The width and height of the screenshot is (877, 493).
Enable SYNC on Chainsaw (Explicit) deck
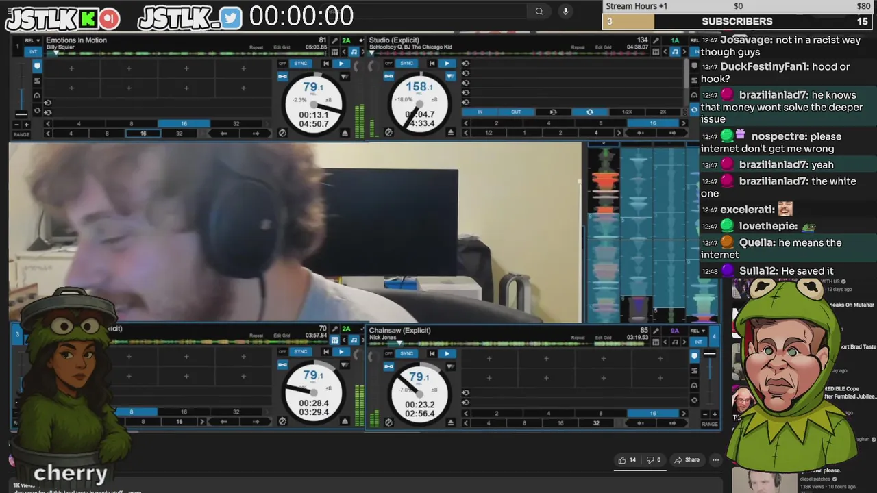pos(407,353)
